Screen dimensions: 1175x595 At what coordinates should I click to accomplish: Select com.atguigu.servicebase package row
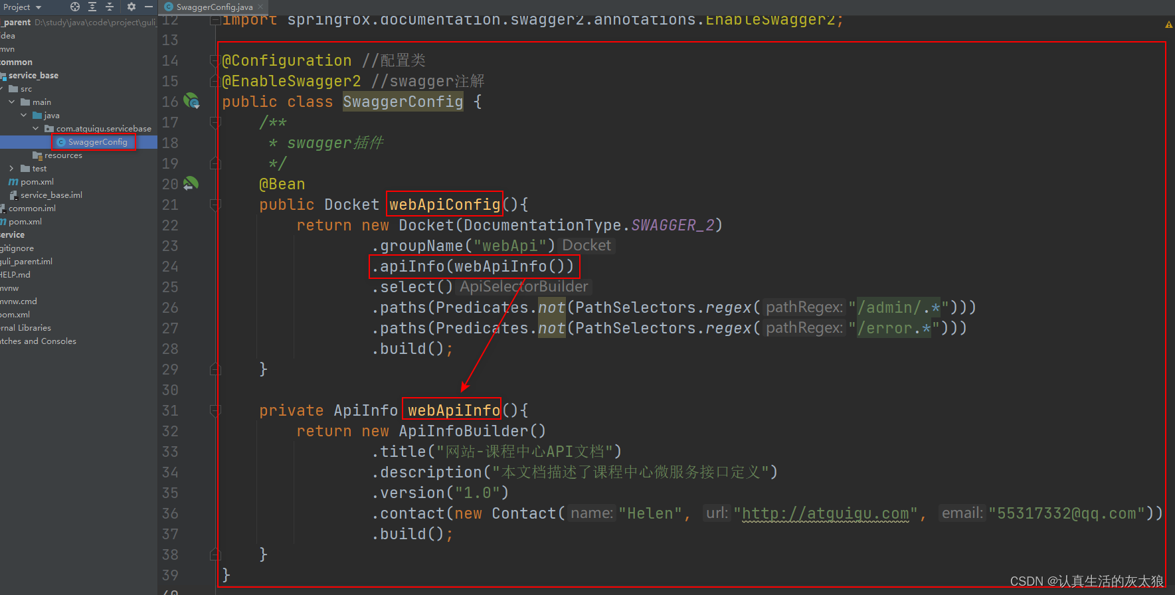coord(104,129)
